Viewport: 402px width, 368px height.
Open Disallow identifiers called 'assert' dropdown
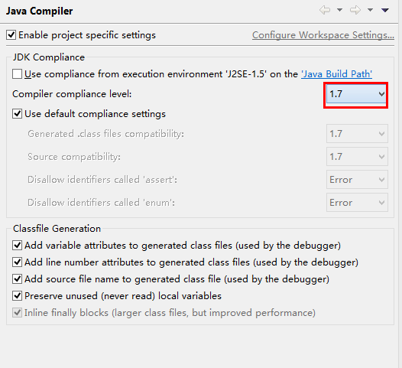(x=357, y=180)
